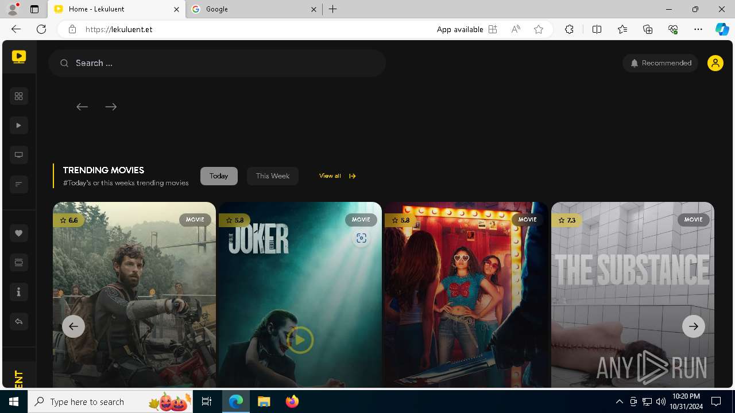Select the This Week trending tab

(273, 176)
